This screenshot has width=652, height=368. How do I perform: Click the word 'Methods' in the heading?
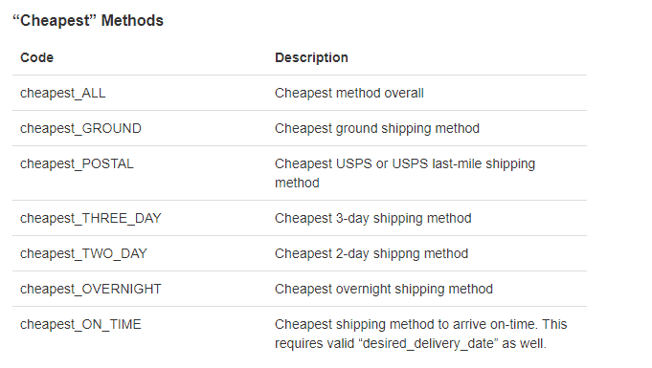click(132, 21)
